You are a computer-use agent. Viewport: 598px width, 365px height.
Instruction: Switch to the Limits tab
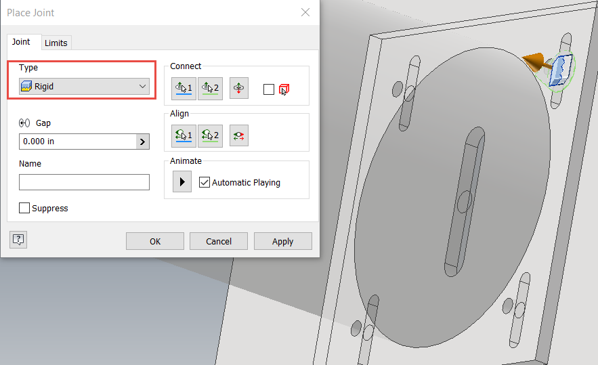pyautogui.click(x=56, y=43)
